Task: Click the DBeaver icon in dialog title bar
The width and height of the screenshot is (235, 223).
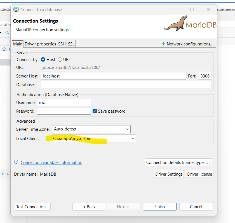Action: 16,9
